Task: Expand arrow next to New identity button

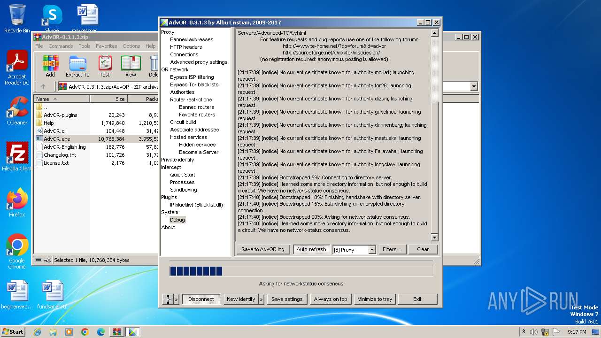Action: (x=261, y=299)
